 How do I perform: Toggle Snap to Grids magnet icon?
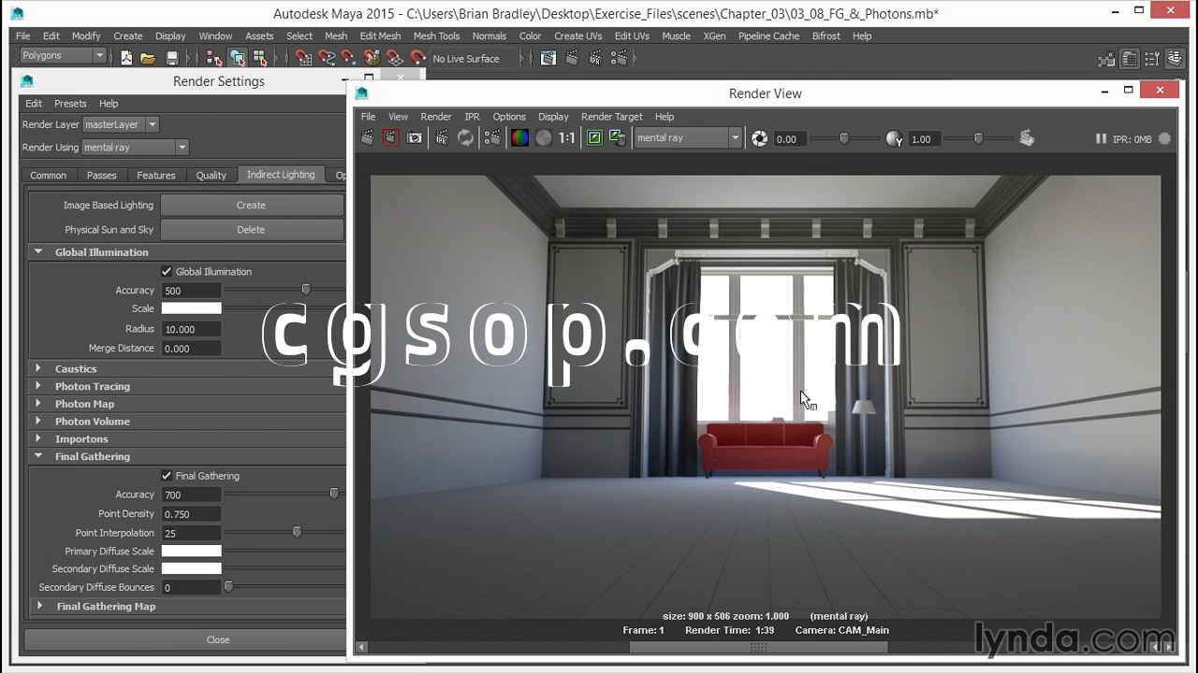click(303, 58)
